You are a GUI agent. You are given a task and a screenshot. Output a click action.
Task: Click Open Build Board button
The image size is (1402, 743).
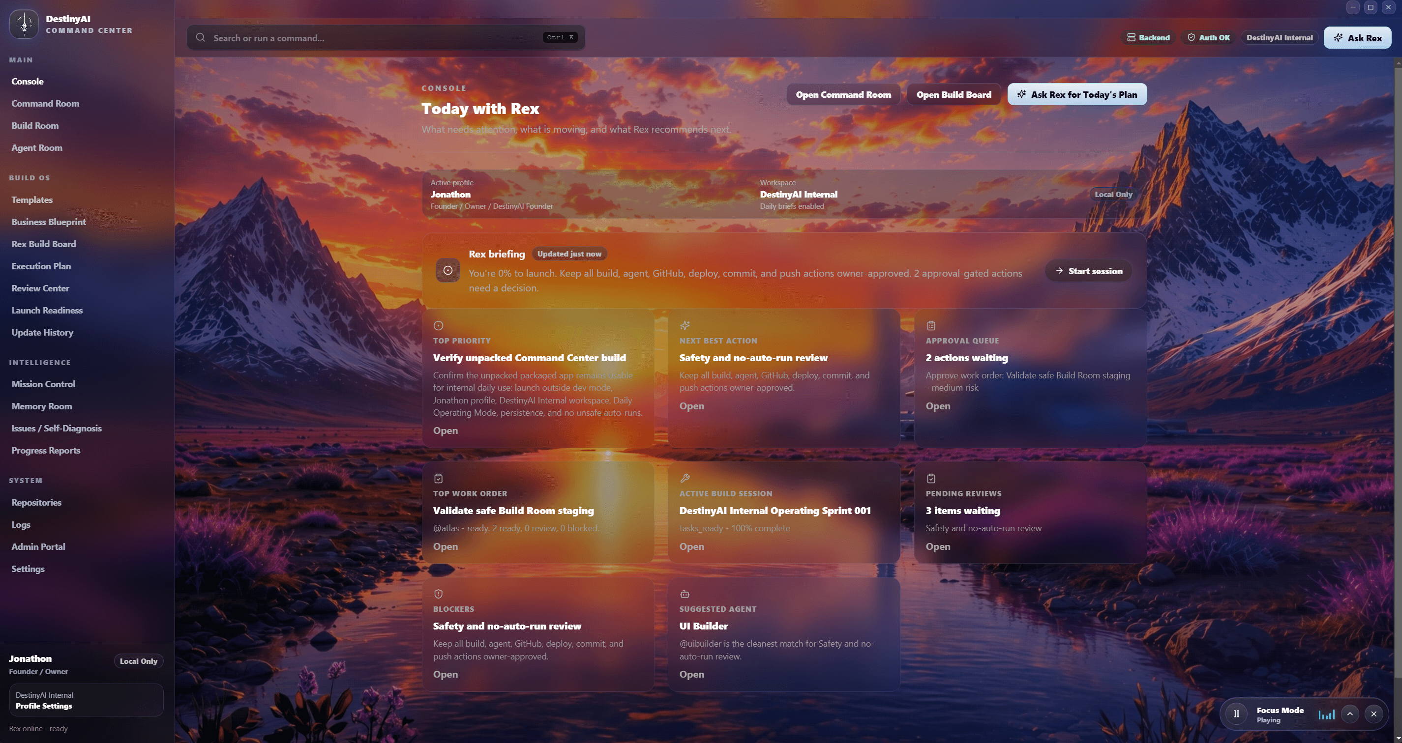954,94
